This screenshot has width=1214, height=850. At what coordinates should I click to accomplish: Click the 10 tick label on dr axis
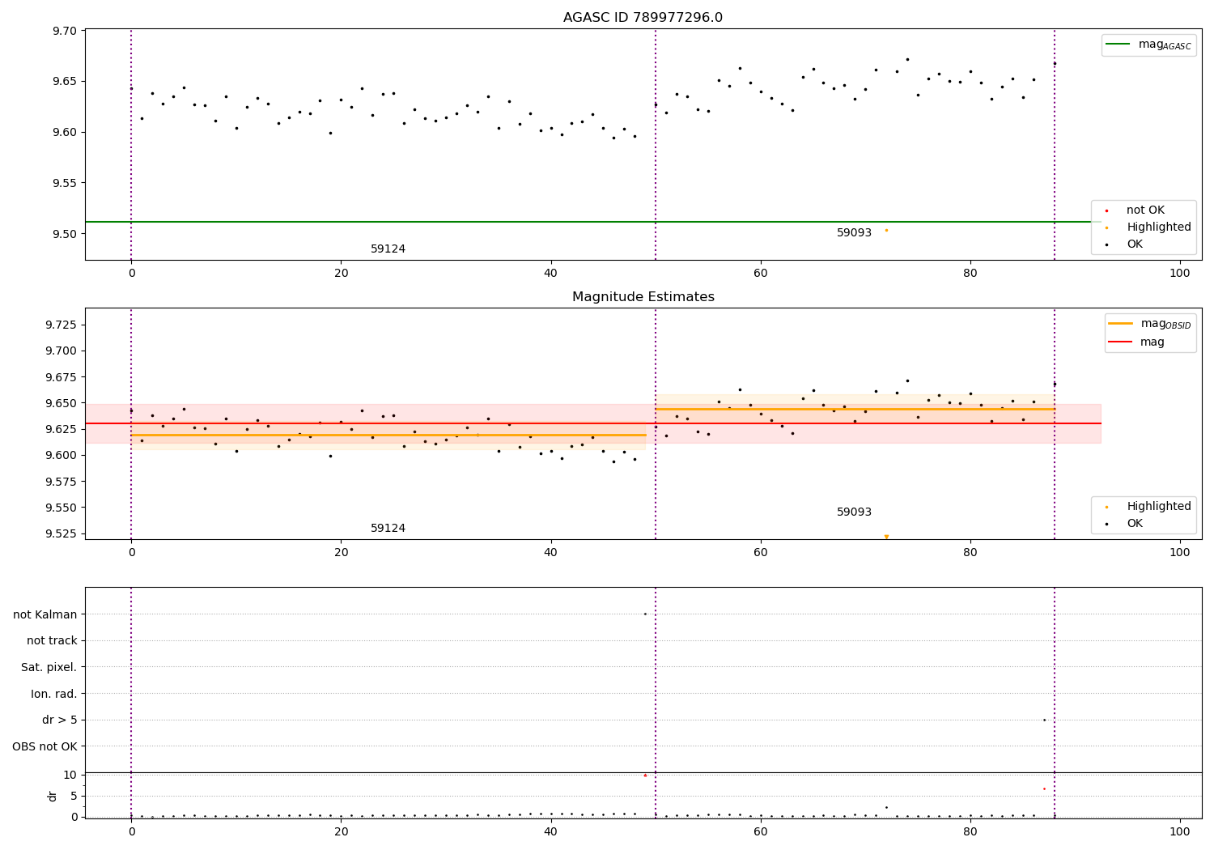(70, 775)
